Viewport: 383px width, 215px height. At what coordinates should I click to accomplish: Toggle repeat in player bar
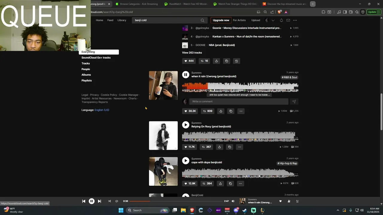[117, 201]
